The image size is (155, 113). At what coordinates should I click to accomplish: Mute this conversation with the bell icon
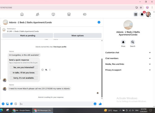123,42
